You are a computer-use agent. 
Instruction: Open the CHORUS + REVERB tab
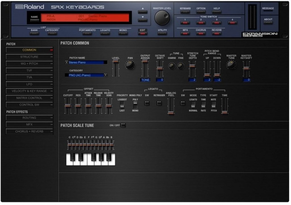(x=29, y=131)
